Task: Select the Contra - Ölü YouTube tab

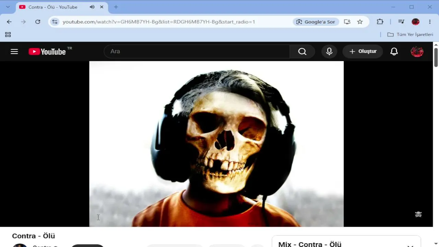Action: pos(62,7)
